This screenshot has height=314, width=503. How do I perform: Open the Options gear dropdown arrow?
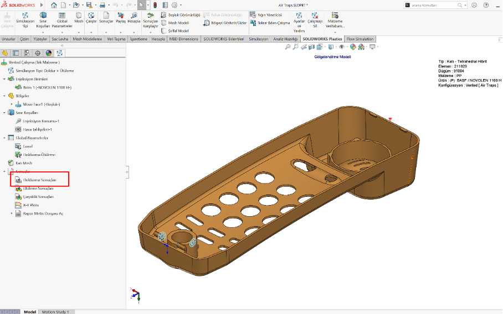click(x=181, y=5)
